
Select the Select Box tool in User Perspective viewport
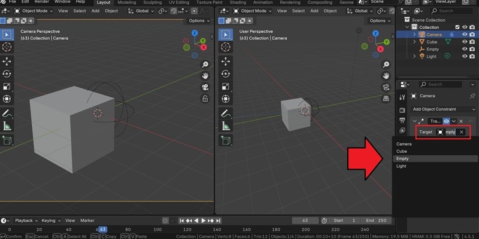click(226, 35)
